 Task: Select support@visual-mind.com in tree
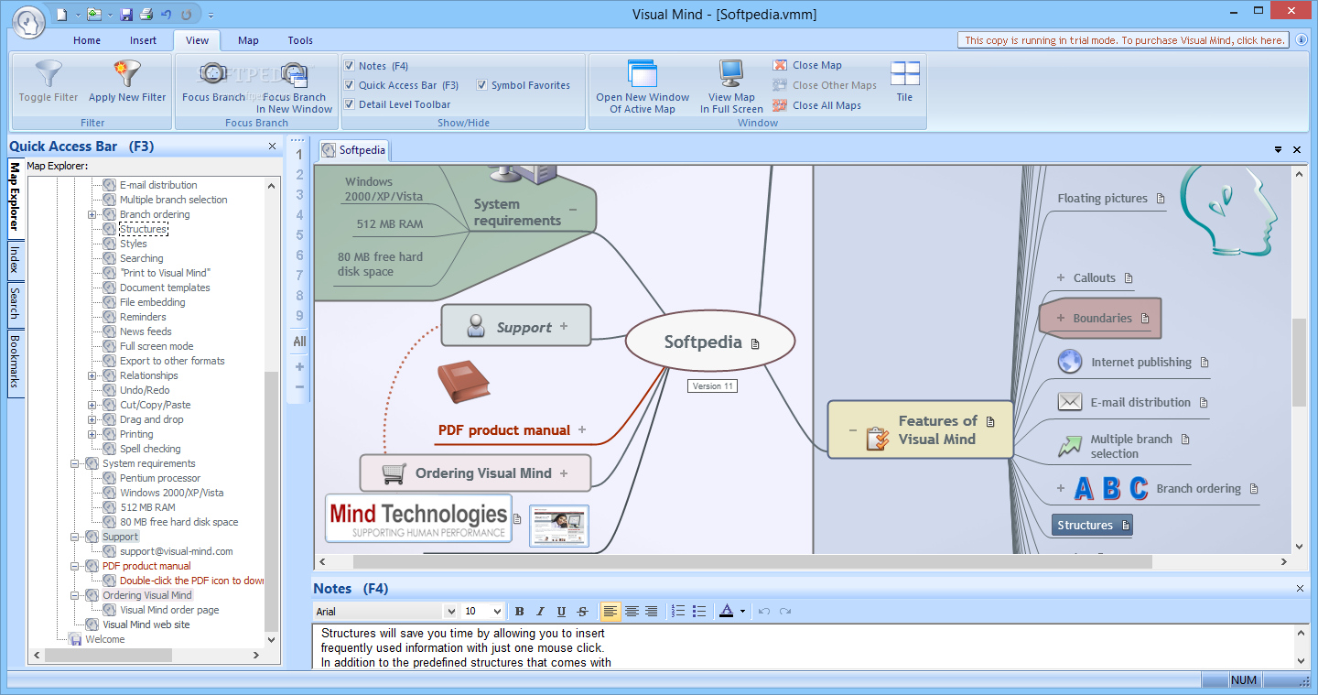click(x=177, y=551)
